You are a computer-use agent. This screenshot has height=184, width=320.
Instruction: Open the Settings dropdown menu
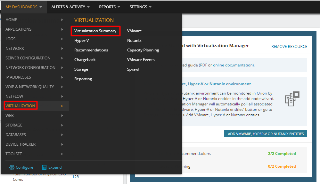tap(140, 7)
